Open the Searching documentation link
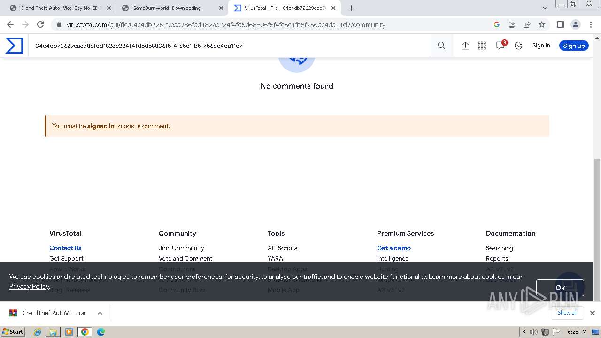 (x=500, y=248)
